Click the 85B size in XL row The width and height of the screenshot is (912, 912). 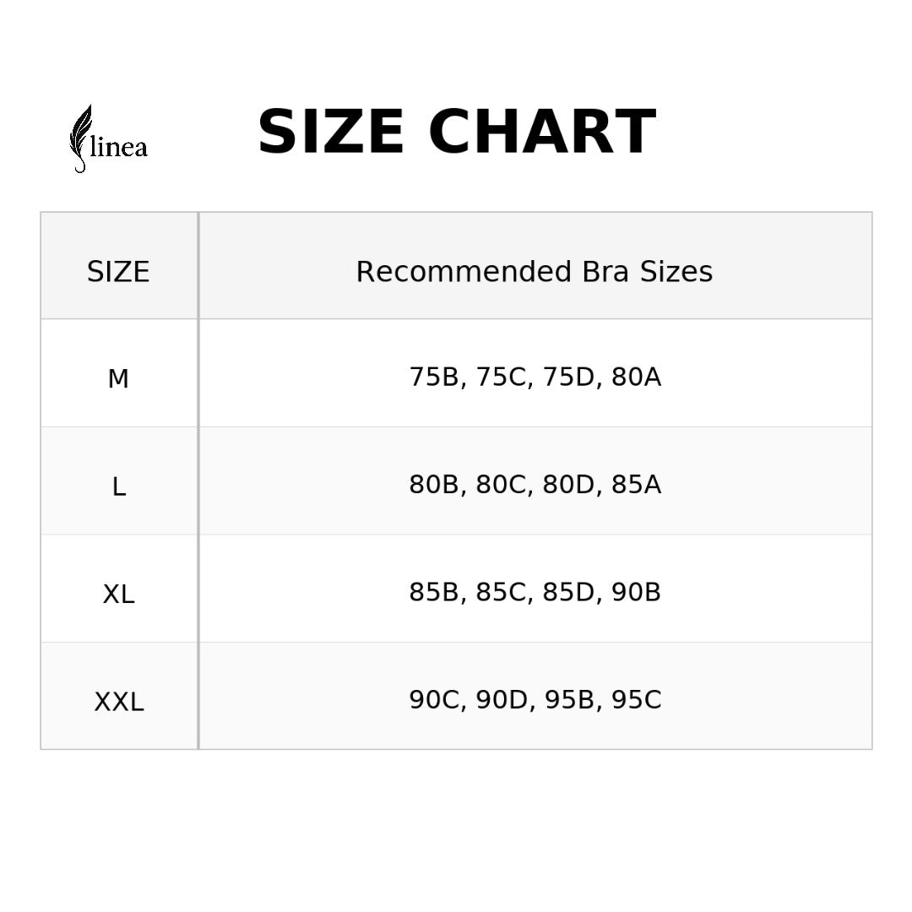(x=434, y=593)
